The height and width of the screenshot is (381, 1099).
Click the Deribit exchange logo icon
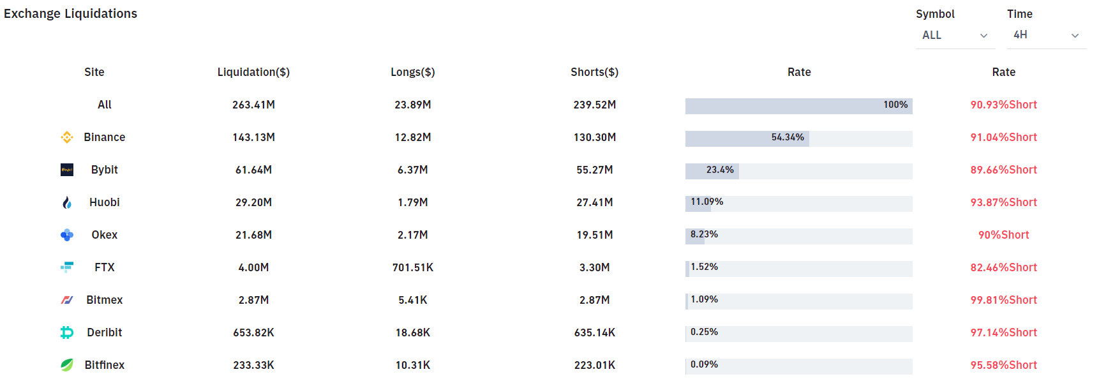click(x=67, y=332)
